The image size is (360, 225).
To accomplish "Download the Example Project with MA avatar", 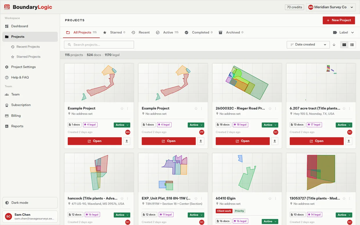I will pyautogui.click(x=127, y=141).
